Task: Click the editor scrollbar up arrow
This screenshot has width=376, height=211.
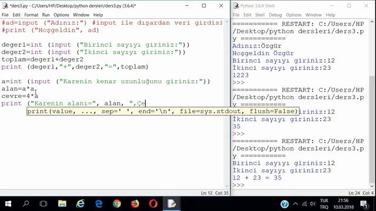Action: [x=227, y=22]
